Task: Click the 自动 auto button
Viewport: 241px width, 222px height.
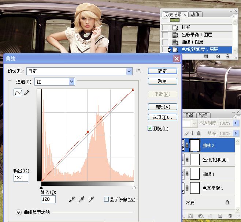Action: (x=162, y=107)
